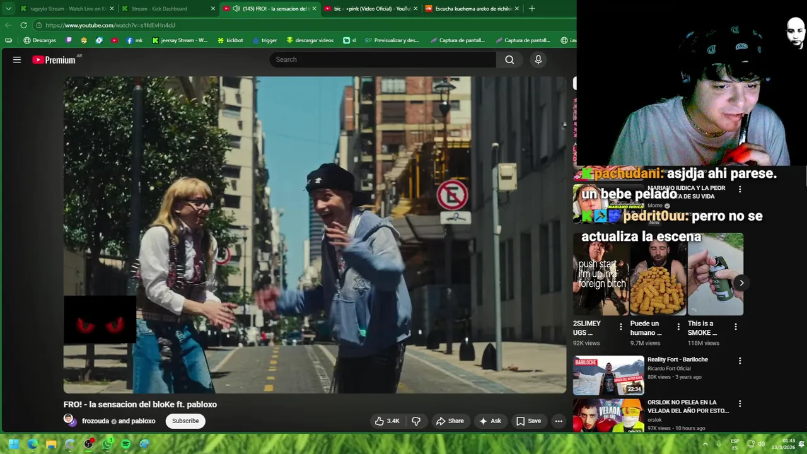Reload the browser page
Viewport: 807px width, 454px height.
click(x=23, y=25)
